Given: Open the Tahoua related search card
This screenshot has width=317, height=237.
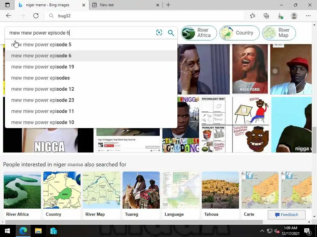Looking at the screenshot, I should click(220, 195).
